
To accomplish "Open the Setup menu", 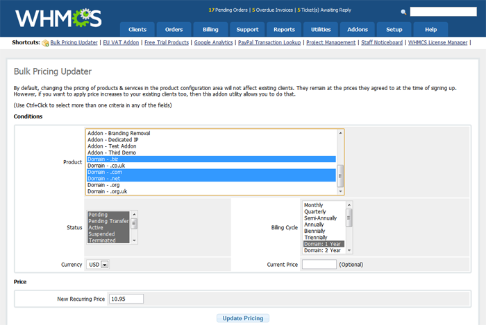I will 394,29.
